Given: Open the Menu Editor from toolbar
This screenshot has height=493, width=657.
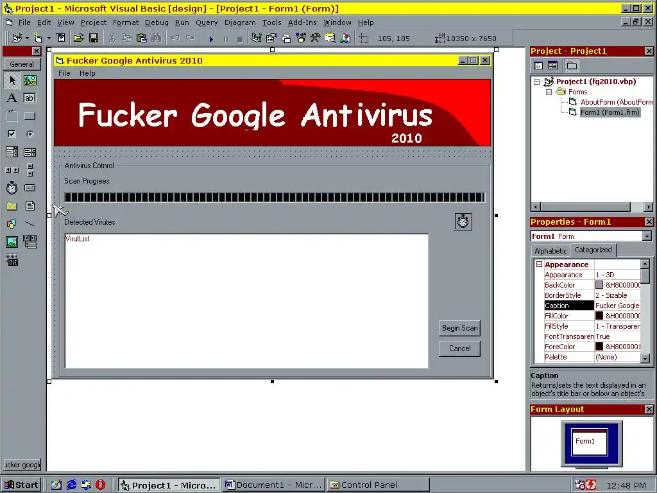Looking at the screenshot, I should [x=61, y=38].
